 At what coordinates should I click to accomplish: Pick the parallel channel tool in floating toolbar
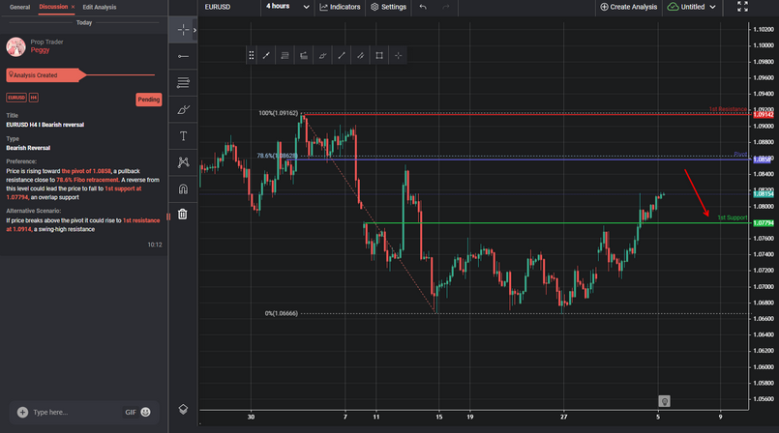360,55
